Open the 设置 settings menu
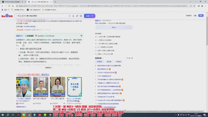Viewport: 208px width, 117px height. click(x=195, y=16)
